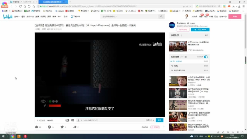Show more bookmarks chevron at bar end
This screenshot has height=139, width=247.
[243, 11]
